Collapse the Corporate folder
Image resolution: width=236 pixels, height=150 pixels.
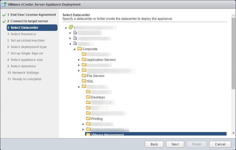(74, 49)
